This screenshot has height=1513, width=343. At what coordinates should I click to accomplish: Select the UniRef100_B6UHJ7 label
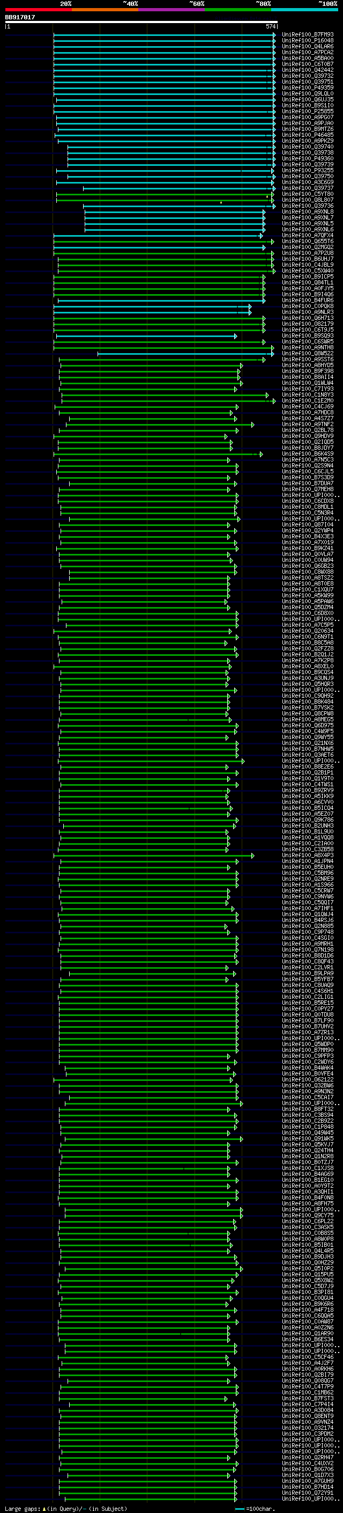tap(308, 259)
